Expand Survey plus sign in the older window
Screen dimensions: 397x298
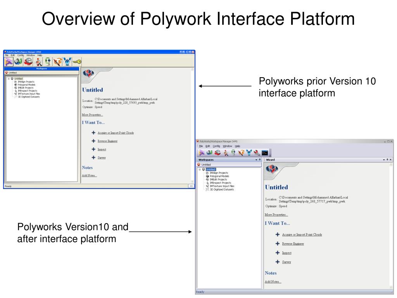coord(93,158)
